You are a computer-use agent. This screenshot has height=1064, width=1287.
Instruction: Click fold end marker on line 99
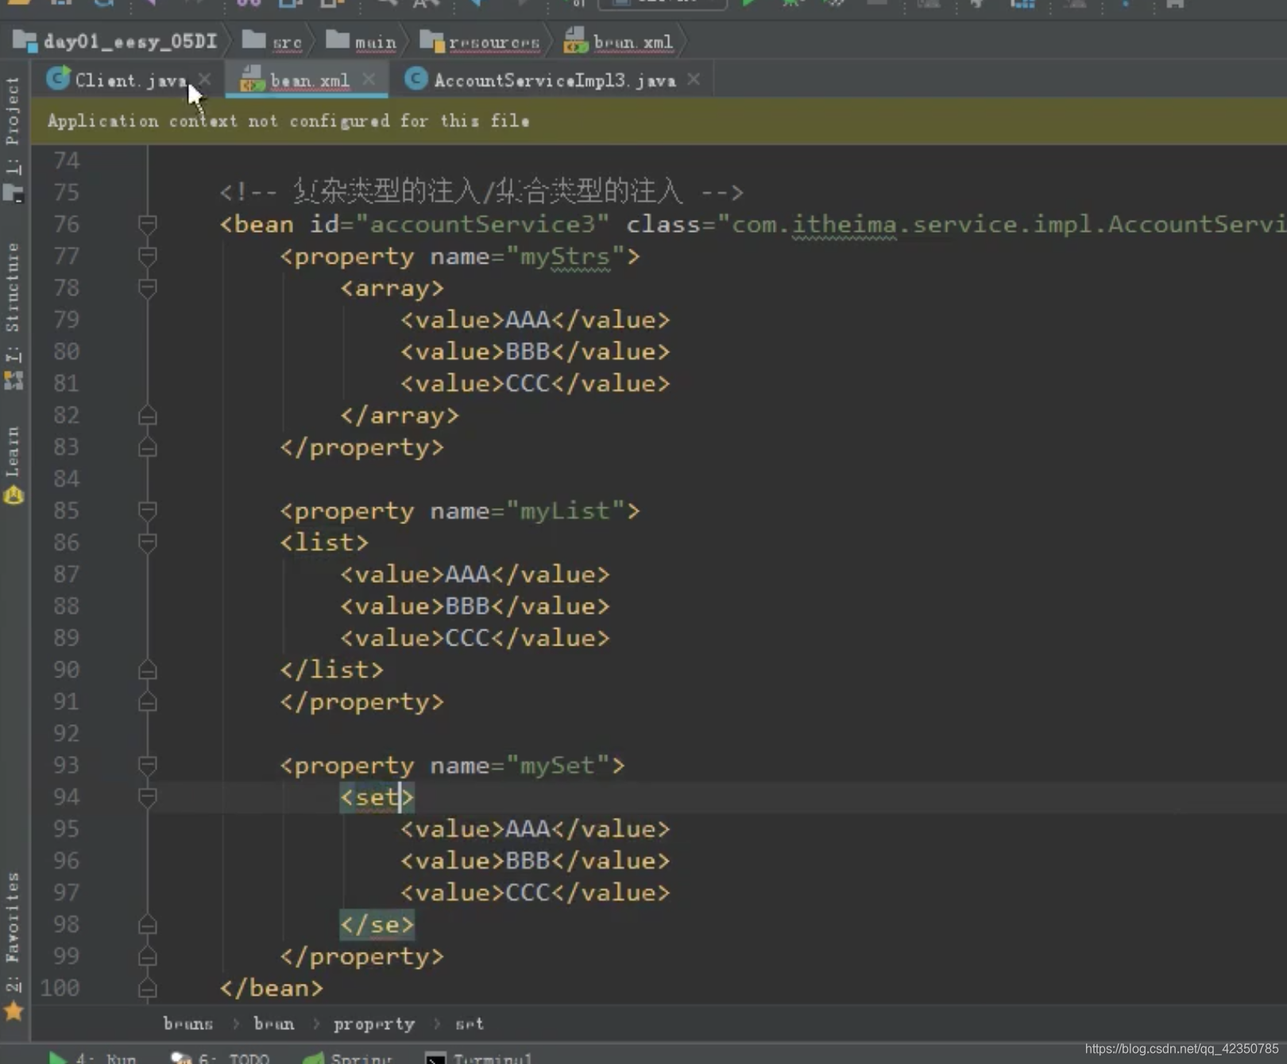pos(147,957)
